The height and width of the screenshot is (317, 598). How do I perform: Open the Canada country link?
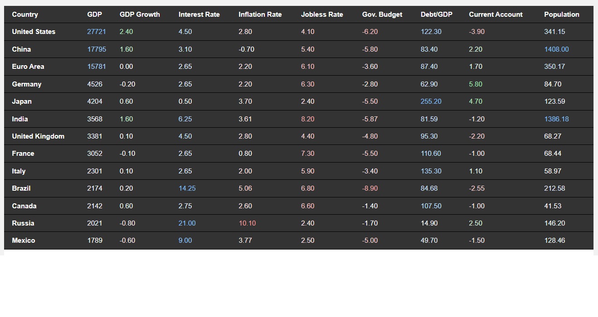coord(24,206)
